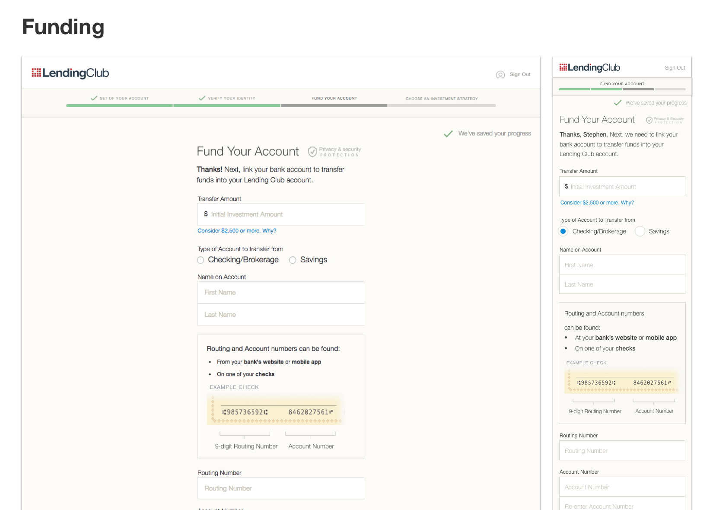Open 'Consider $2,500 or more. Why?' link in desktop view
713x510 pixels.
tap(237, 231)
